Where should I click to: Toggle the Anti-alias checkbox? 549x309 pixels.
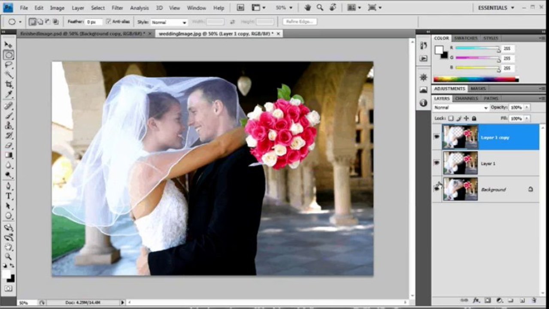pos(108,21)
